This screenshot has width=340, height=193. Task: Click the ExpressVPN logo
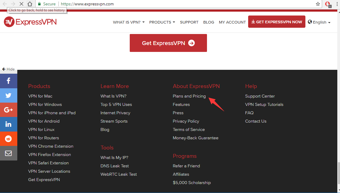tap(30, 22)
